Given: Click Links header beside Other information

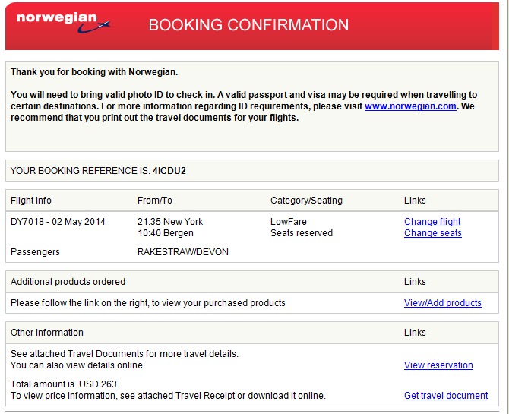Looking at the screenshot, I should point(415,333).
